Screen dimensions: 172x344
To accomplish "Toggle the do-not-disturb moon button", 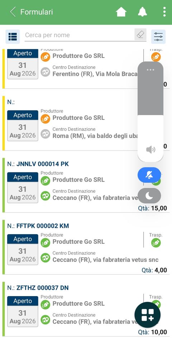I will [149, 196].
